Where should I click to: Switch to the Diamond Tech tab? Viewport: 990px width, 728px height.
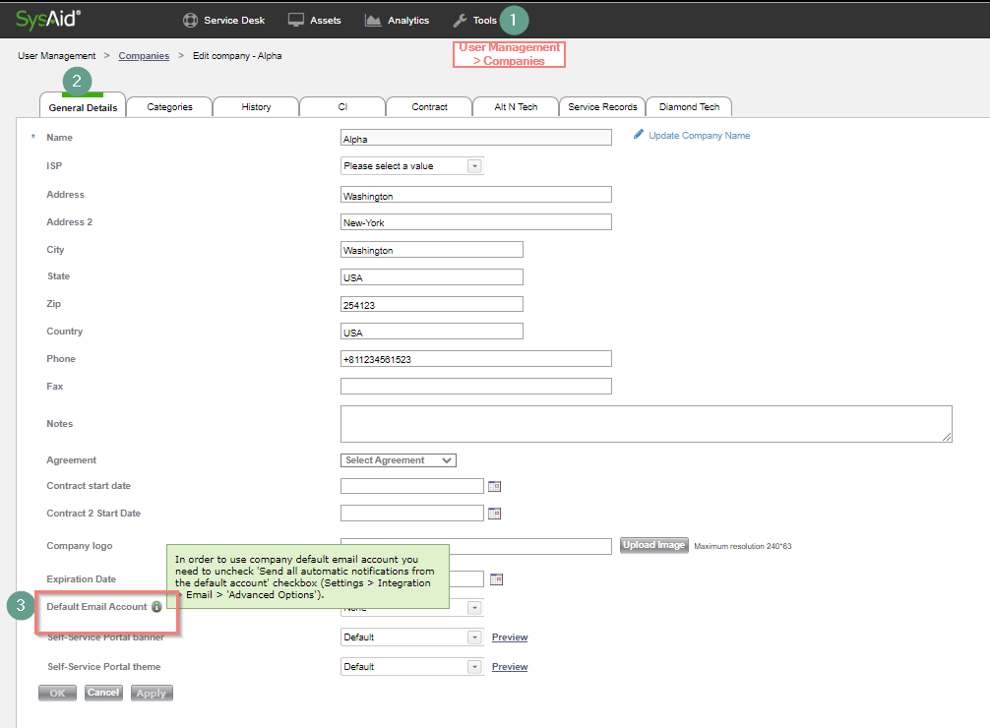(689, 106)
